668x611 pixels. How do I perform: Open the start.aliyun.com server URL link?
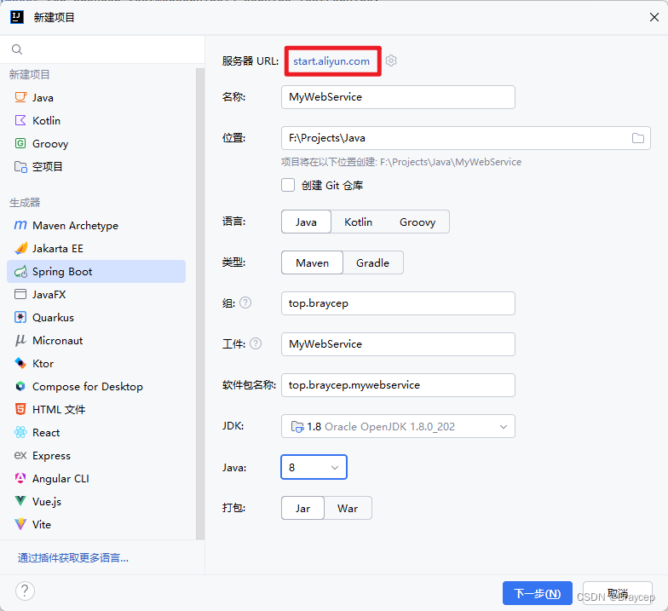[331, 61]
